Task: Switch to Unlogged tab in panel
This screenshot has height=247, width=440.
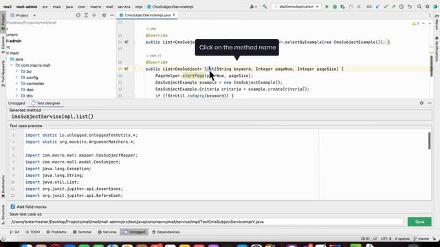Action: tap(16, 104)
